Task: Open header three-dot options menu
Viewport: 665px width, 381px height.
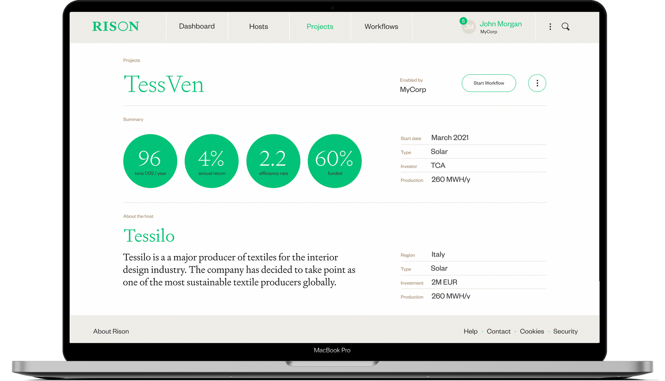Action: (550, 27)
